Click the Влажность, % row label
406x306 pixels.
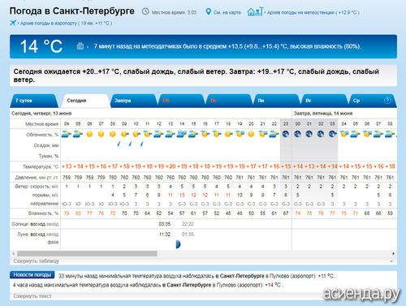(43, 213)
